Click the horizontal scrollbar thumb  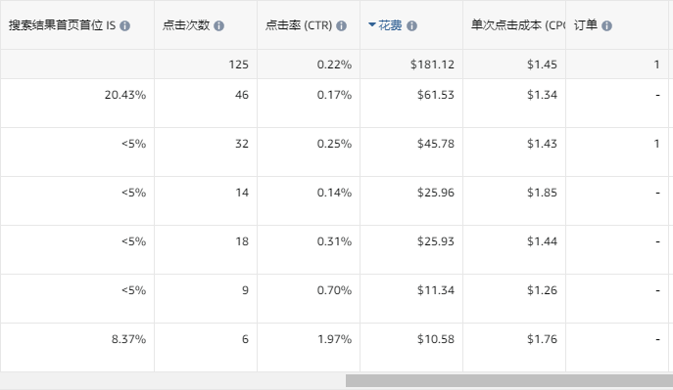point(509,380)
